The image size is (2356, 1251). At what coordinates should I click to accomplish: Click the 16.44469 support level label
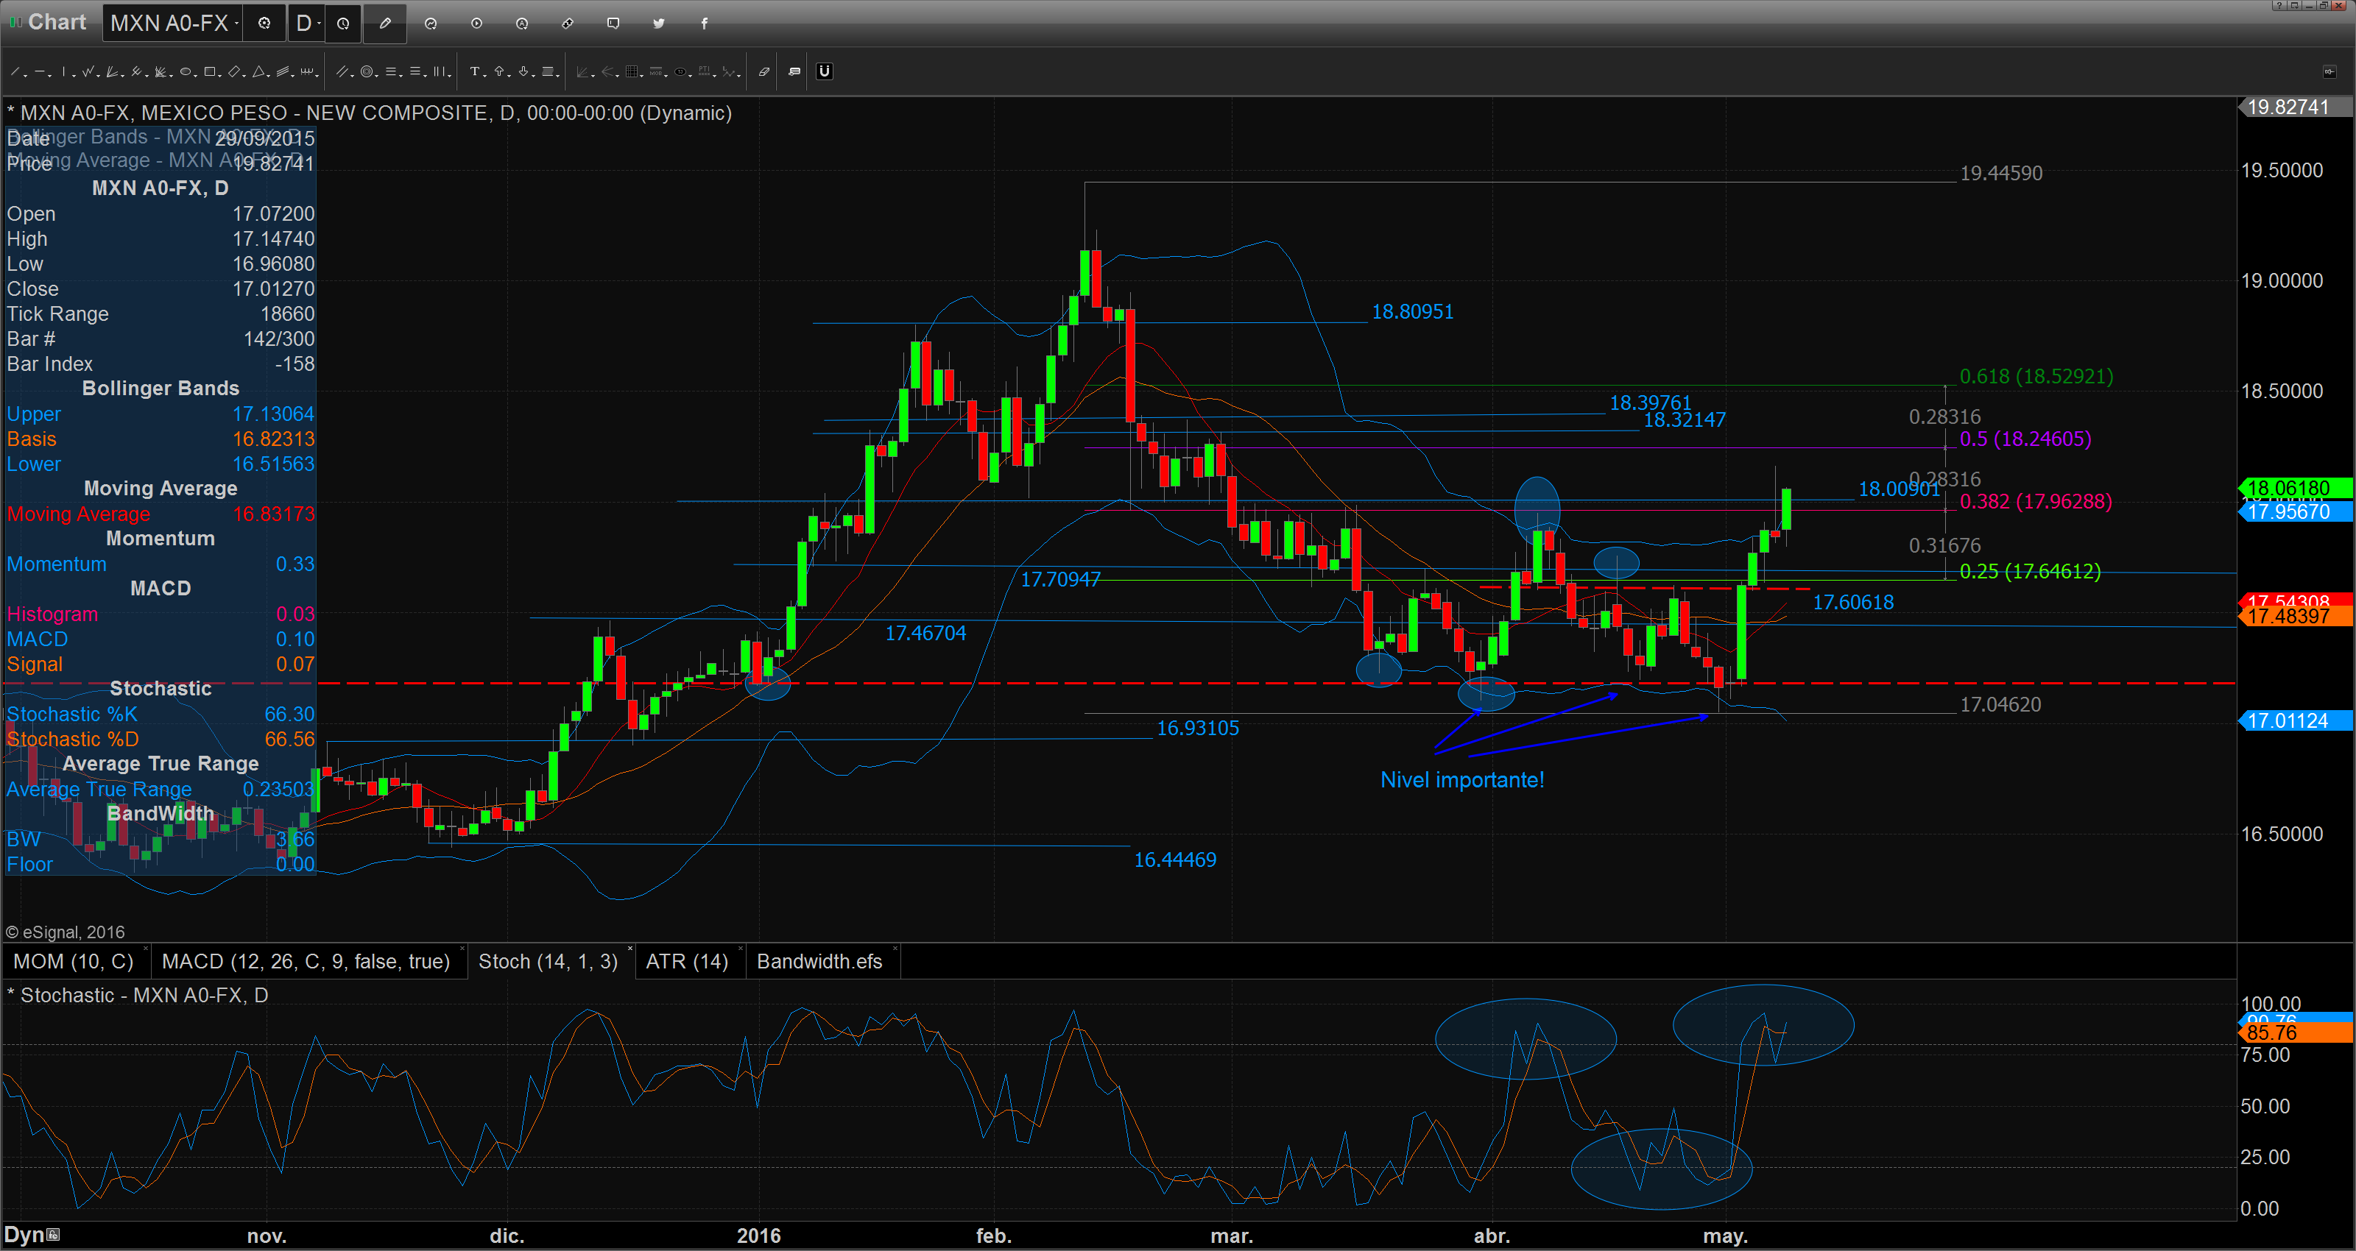click(1175, 860)
